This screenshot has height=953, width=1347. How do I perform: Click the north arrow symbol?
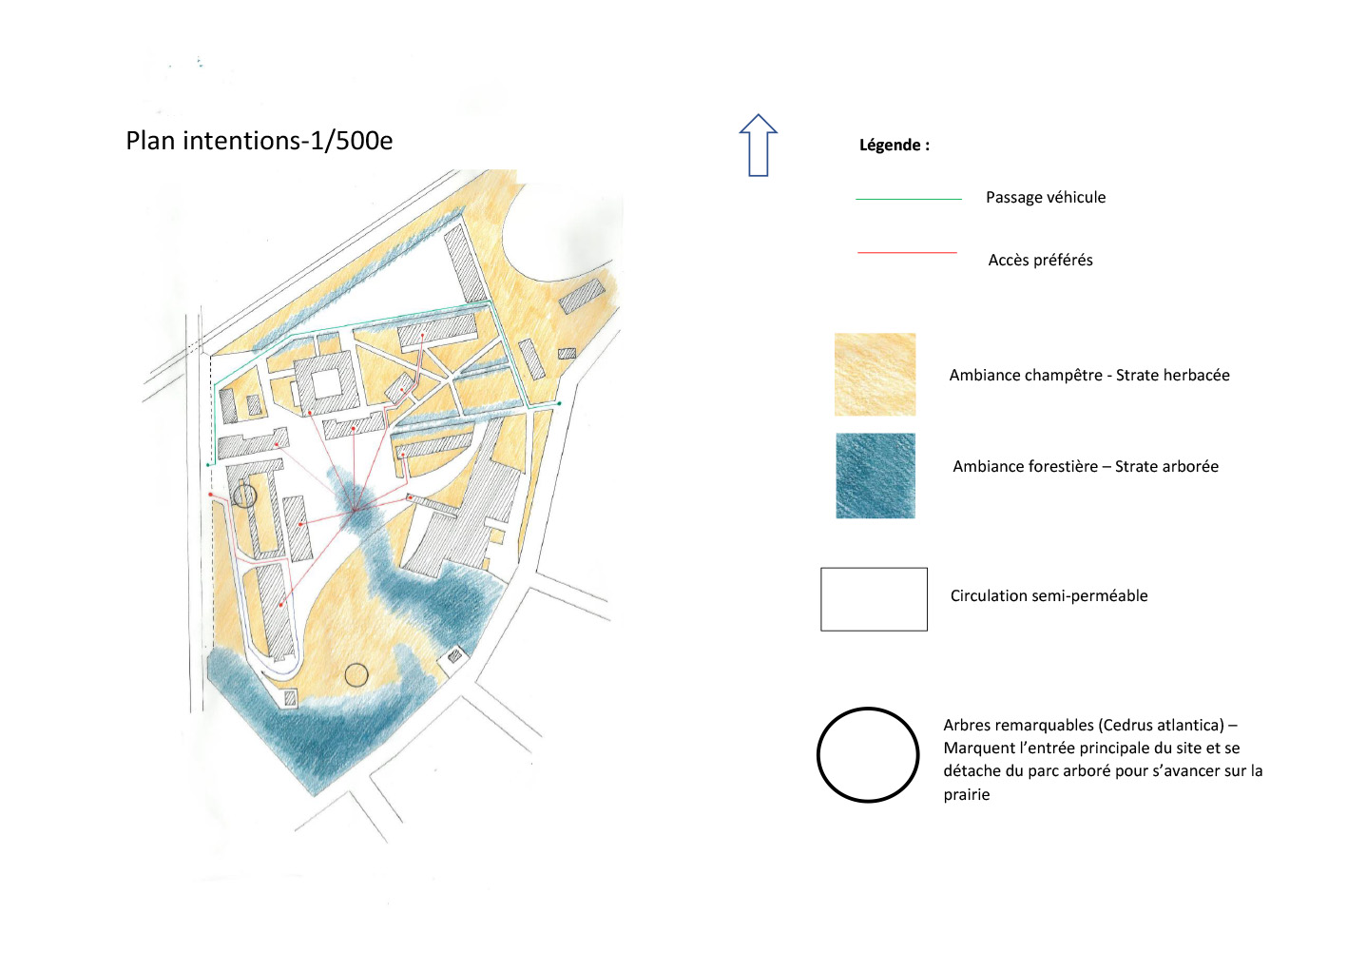759,146
